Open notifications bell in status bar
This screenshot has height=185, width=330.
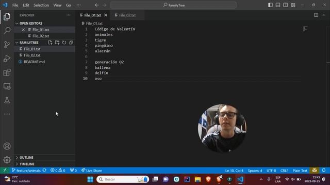coord(324,170)
